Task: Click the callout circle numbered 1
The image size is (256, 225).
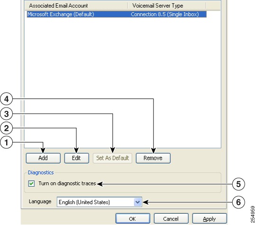Action: [x=6, y=143]
